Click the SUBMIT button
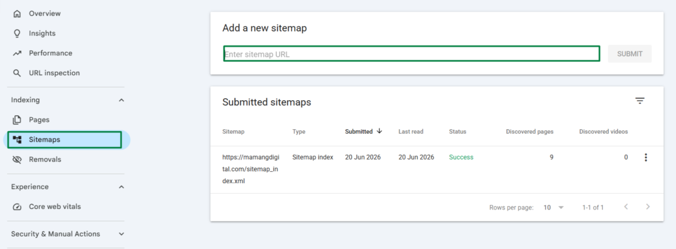The width and height of the screenshot is (676, 249). (x=629, y=54)
